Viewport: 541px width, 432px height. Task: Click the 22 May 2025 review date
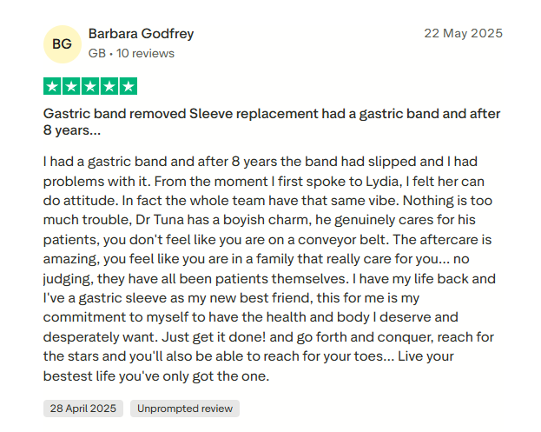tap(463, 34)
